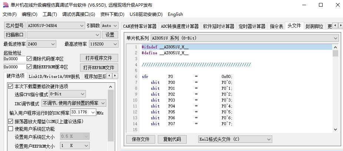343x151 pixels.
Task: Toggle 清除EEPROM缓冲区 checkbox
Action: (29, 67)
